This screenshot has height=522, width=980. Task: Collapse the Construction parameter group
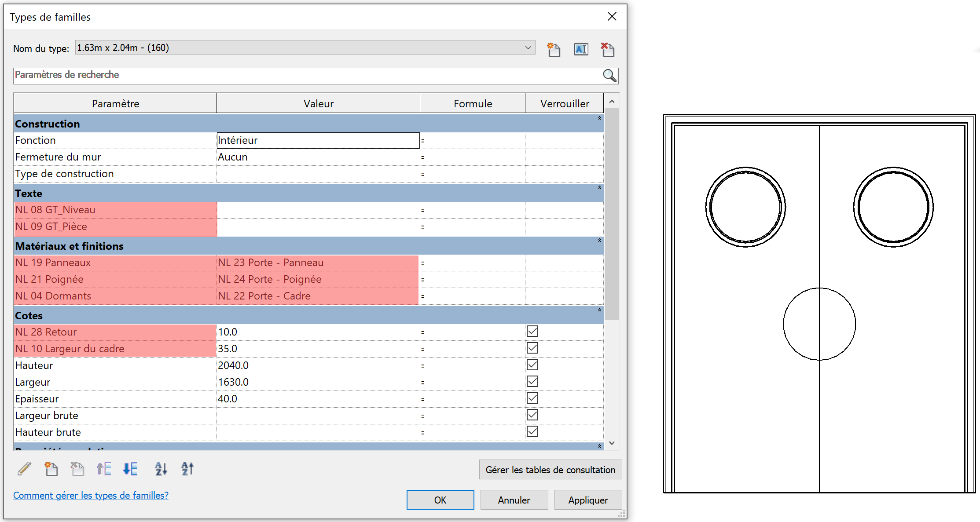coord(599,119)
